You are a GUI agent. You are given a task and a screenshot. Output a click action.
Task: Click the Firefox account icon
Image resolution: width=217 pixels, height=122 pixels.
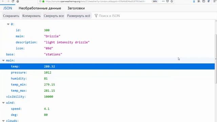pos(209,1)
